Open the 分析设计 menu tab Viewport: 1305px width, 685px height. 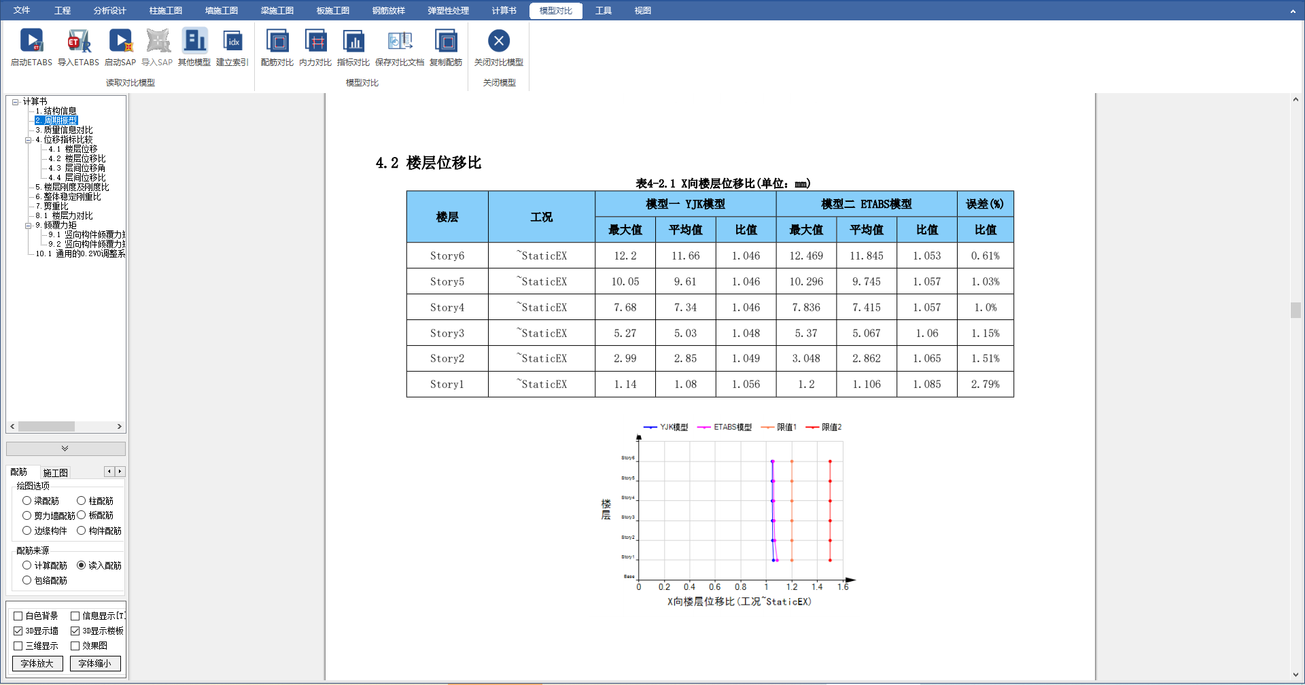(x=109, y=10)
